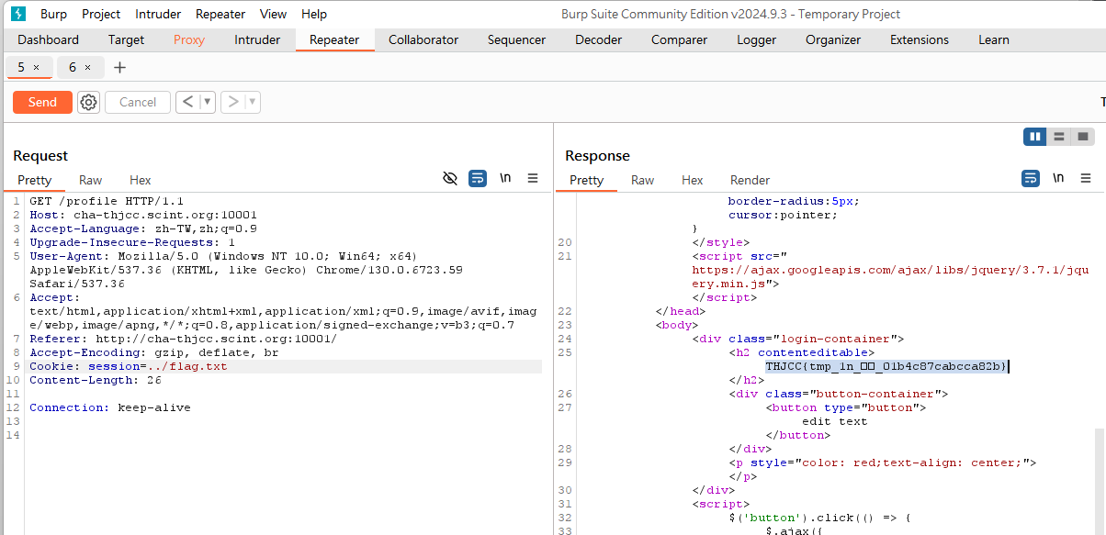The image size is (1106, 535).
Task: Switch to the Organizer tab
Action: tap(833, 39)
